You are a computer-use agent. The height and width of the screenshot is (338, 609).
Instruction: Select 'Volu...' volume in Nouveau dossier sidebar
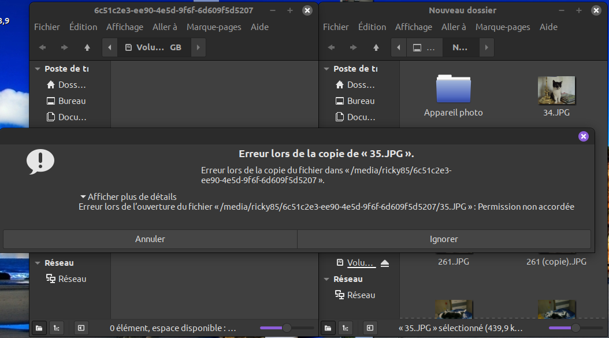pos(355,263)
